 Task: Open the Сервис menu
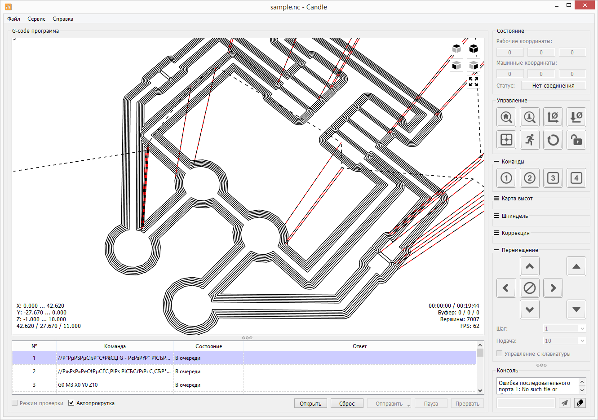pyautogui.click(x=36, y=19)
